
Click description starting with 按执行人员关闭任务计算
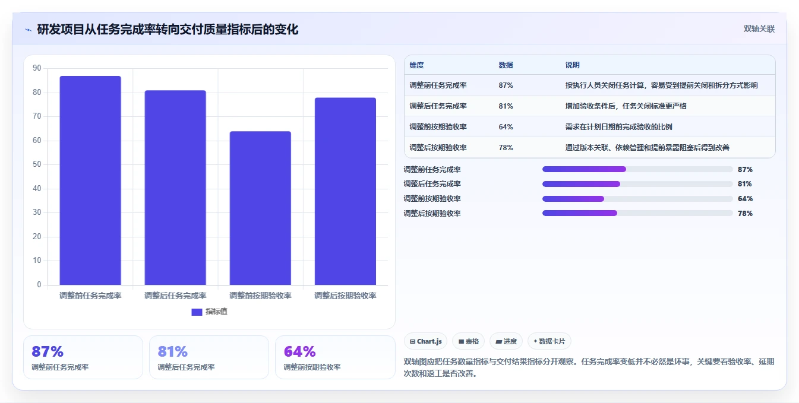click(662, 85)
